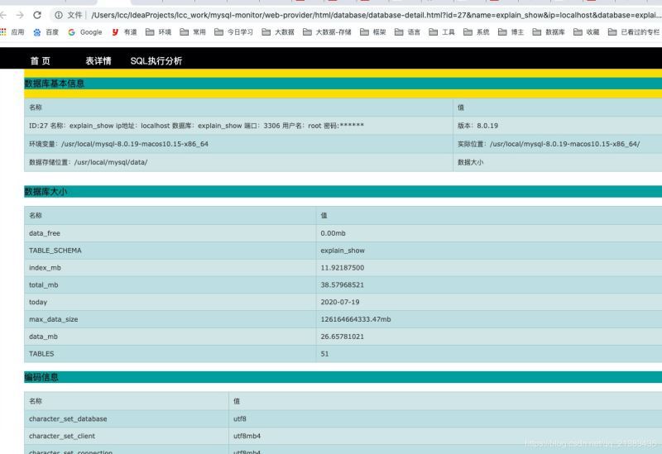Click the browser back arrow
Image resolution: width=662 pixels, height=454 pixels.
tap(3, 15)
